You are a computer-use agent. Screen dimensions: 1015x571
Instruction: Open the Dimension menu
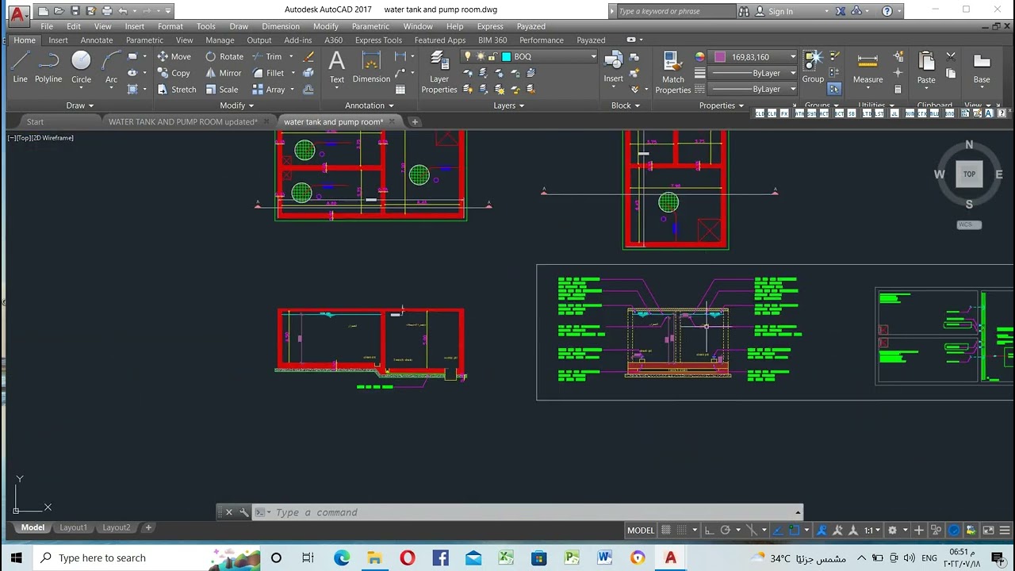click(x=281, y=26)
